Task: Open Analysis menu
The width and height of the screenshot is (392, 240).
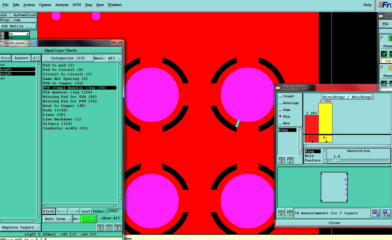Action: tap(62, 5)
